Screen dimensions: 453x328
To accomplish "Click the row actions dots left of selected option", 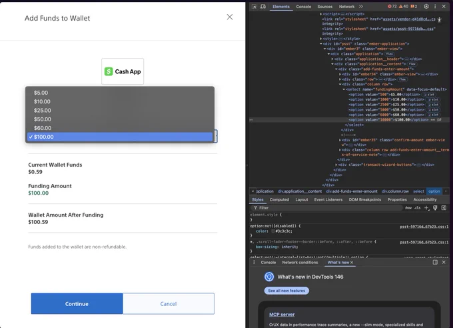I will point(251,120).
